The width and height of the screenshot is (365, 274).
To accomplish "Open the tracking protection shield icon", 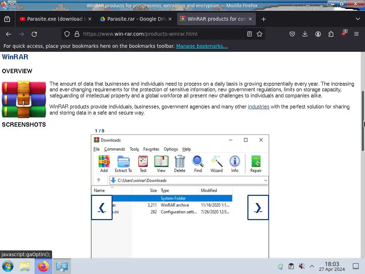I will click(x=67, y=34).
